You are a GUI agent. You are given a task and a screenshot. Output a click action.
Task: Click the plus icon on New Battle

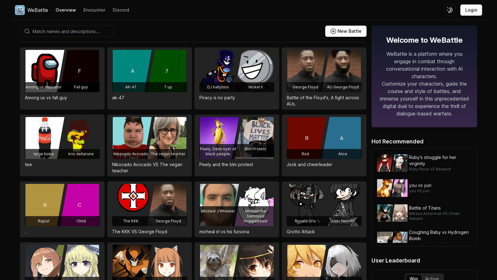(333, 31)
